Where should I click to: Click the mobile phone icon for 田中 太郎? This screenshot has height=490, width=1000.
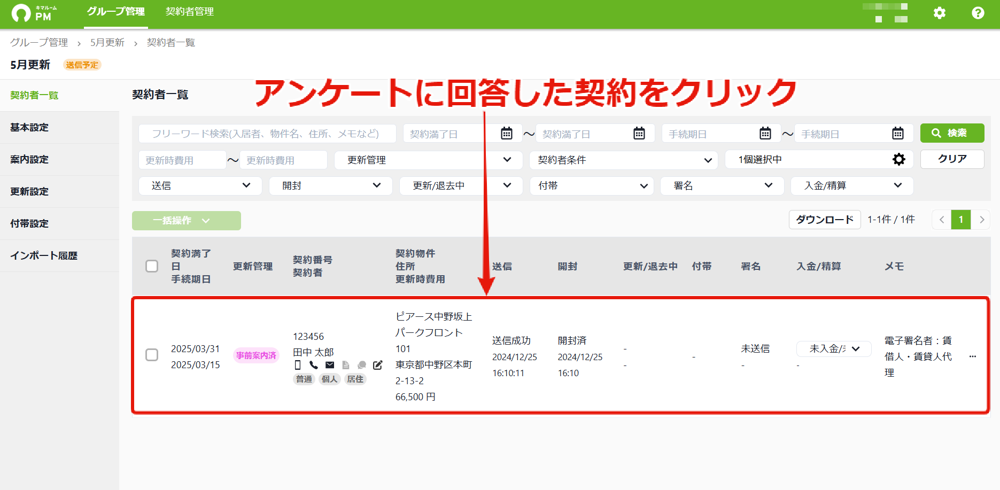pyautogui.click(x=298, y=365)
